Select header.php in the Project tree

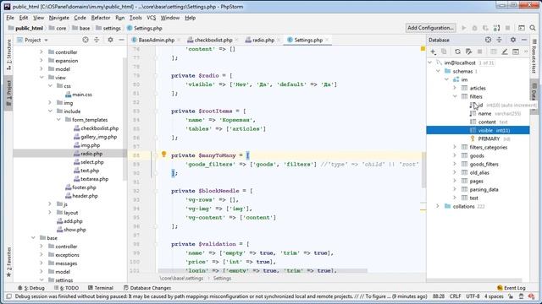[x=85, y=196]
